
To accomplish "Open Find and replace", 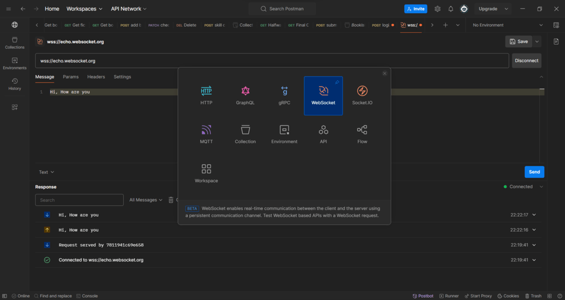I will [53, 296].
